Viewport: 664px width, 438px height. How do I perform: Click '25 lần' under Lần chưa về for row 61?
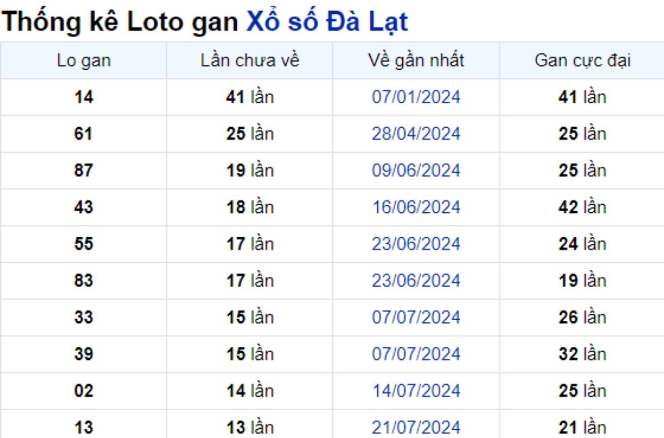[250, 134]
